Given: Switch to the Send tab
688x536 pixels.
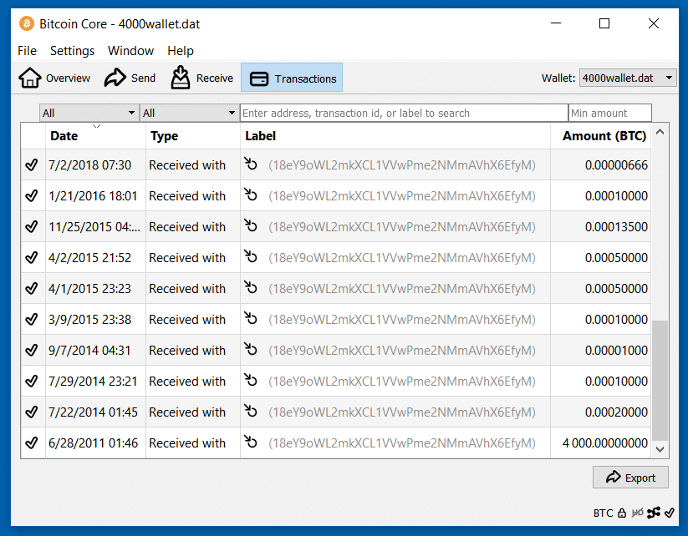Looking at the screenshot, I should pyautogui.click(x=130, y=78).
